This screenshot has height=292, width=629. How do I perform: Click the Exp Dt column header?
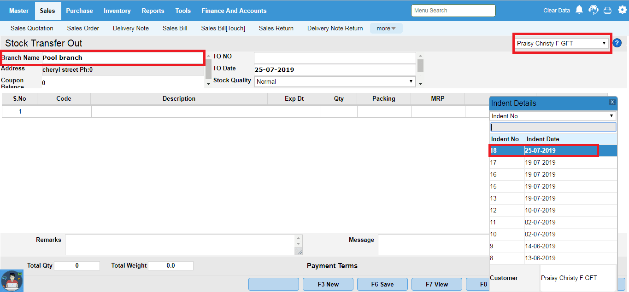[294, 99]
